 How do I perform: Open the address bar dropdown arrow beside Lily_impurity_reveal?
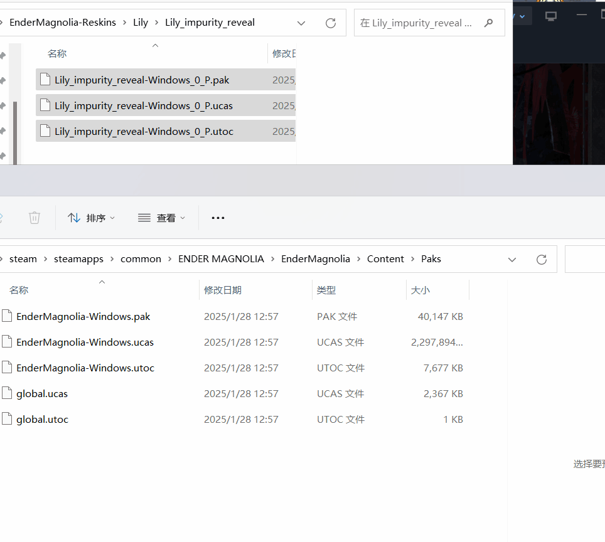tap(301, 23)
